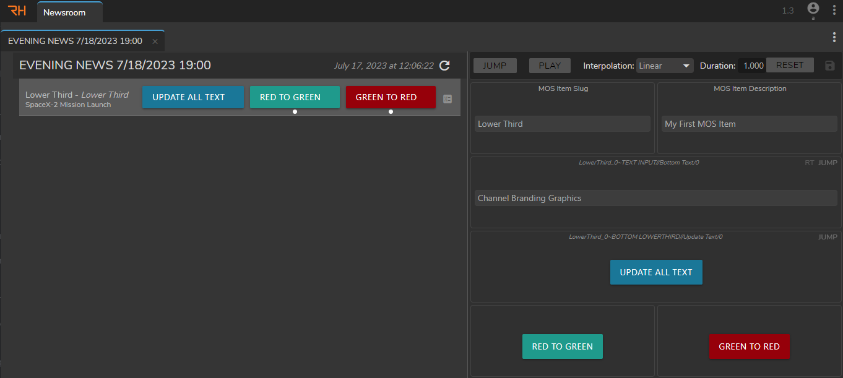843x378 pixels.
Task: Open the Lower Third item form icon
Action: click(447, 99)
